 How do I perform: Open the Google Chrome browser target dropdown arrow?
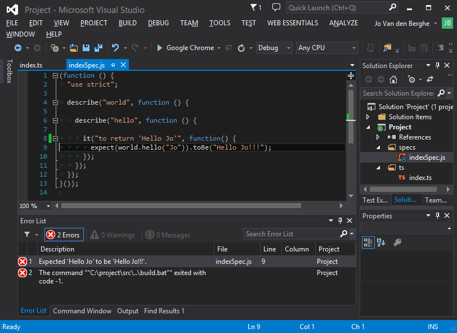(x=219, y=48)
